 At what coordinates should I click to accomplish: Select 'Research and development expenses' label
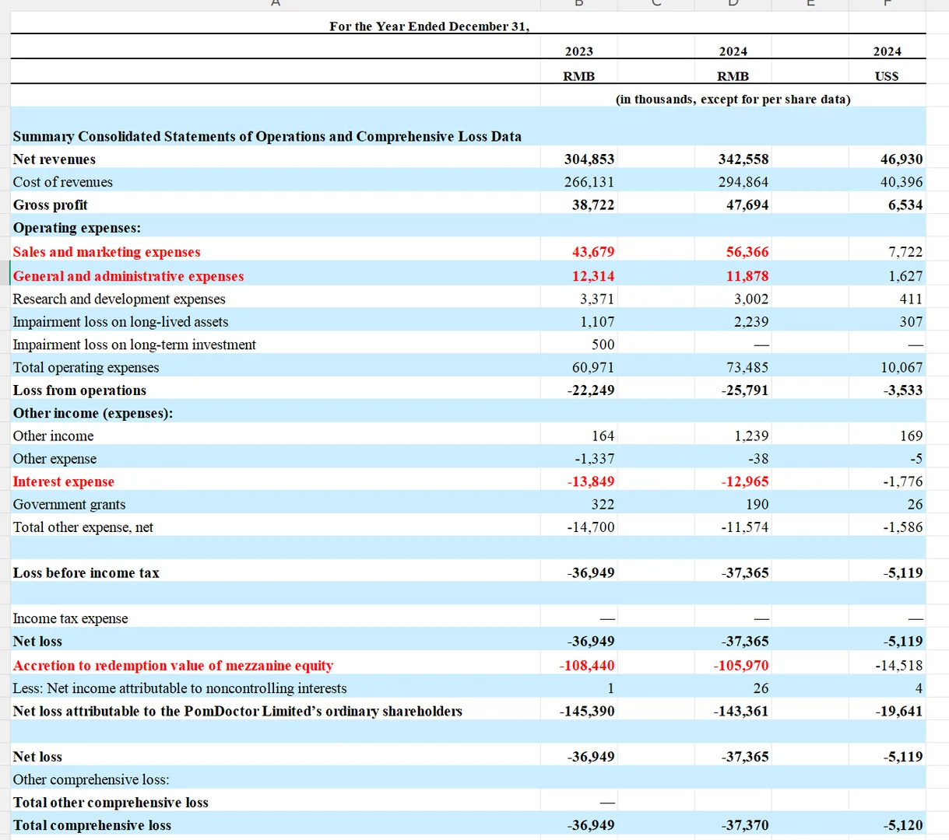(x=119, y=299)
